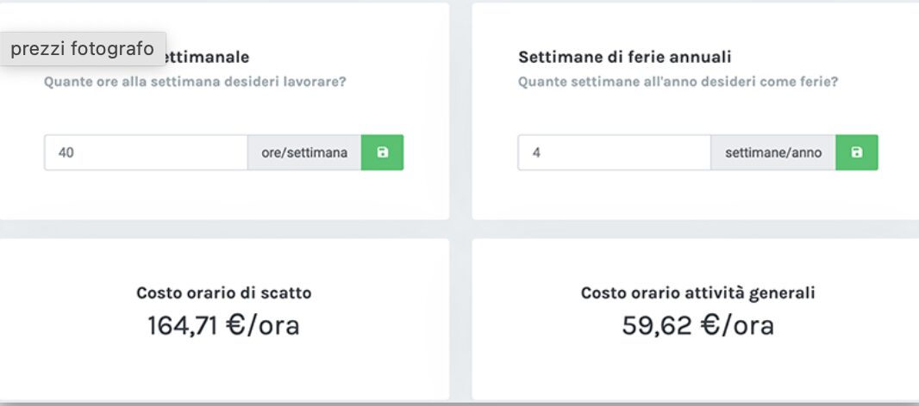The width and height of the screenshot is (919, 406).
Task: Select the "Costo orario attività generali" label
Action: 697,292
